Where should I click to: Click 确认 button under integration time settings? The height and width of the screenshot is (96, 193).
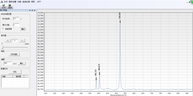[23, 29]
